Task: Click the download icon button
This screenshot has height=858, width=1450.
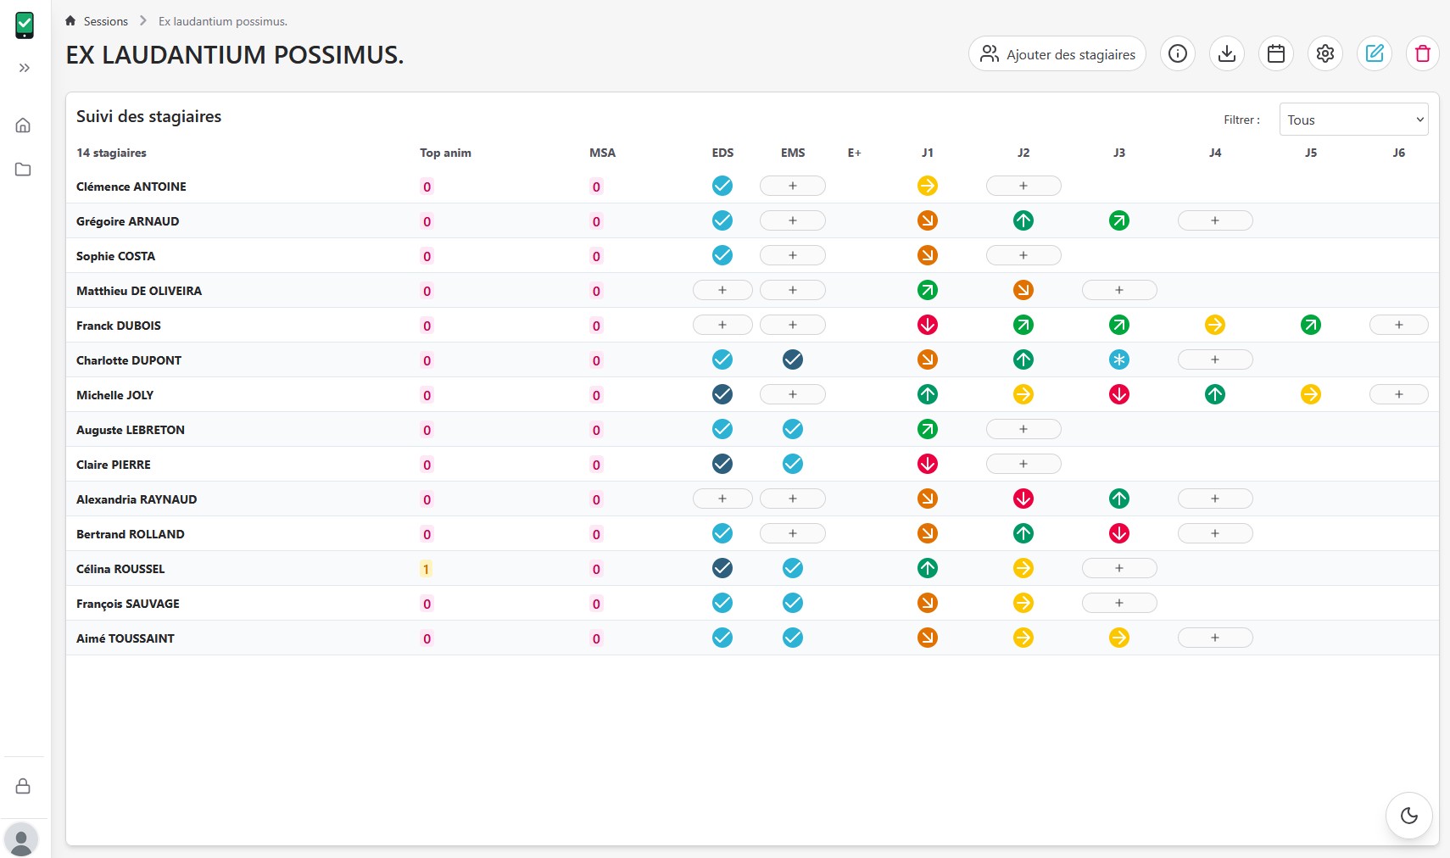Action: click(1226, 54)
